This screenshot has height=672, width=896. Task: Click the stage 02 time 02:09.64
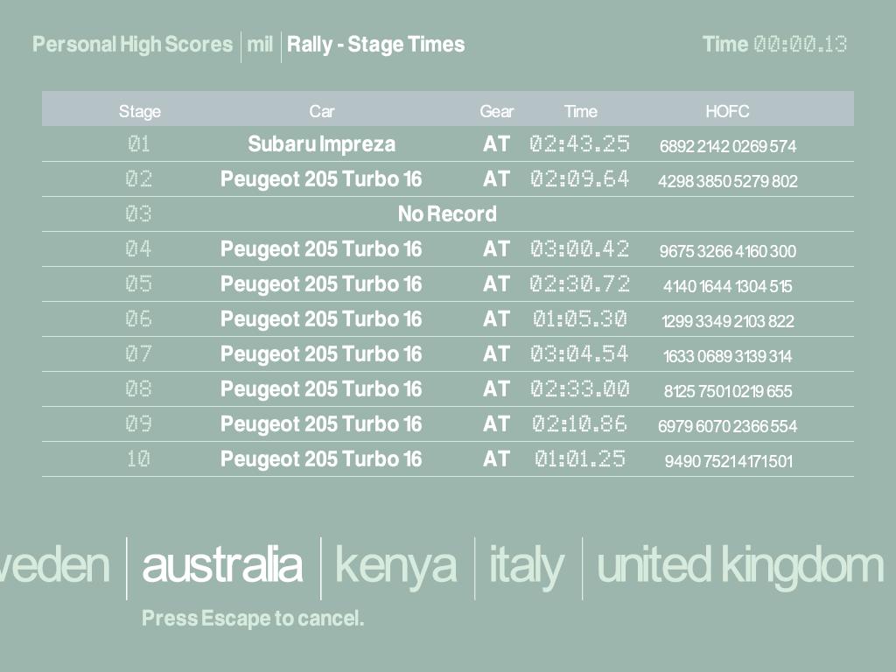(579, 179)
